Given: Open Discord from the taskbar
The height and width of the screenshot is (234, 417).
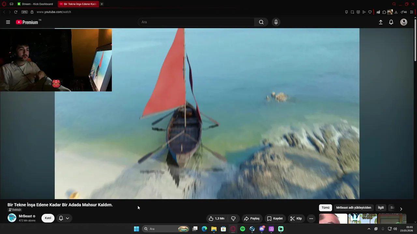Looking at the screenshot, I should [x=262, y=229].
